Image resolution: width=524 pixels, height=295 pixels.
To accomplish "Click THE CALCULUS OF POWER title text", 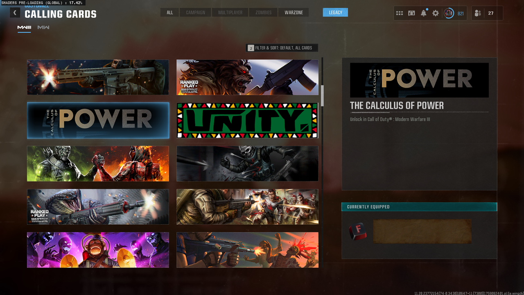I will [x=397, y=106].
